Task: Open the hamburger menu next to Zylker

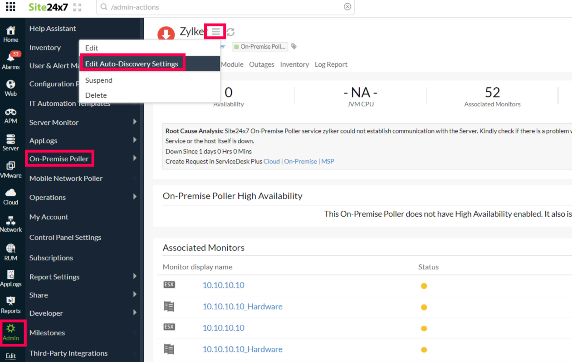Action: (x=215, y=31)
